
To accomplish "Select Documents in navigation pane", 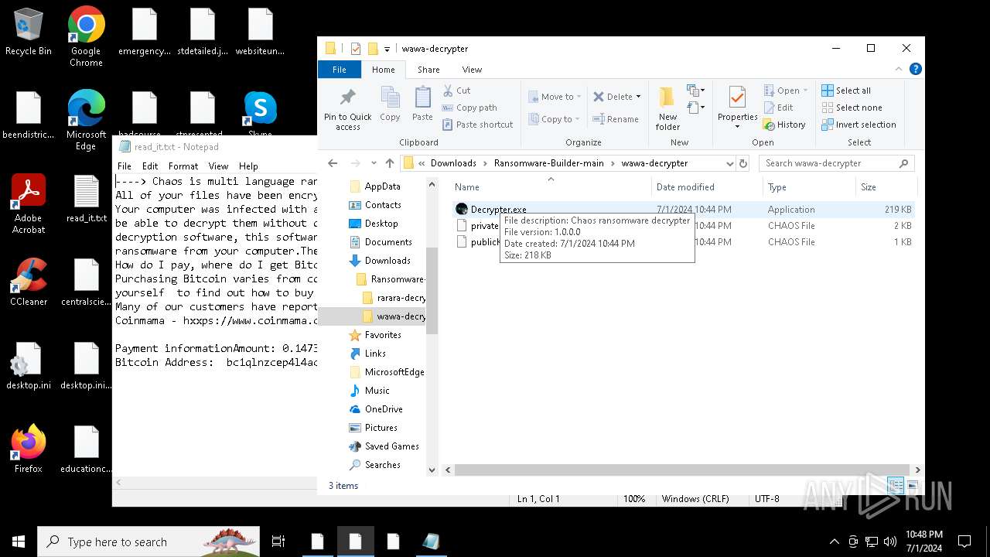I will tap(388, 242).
